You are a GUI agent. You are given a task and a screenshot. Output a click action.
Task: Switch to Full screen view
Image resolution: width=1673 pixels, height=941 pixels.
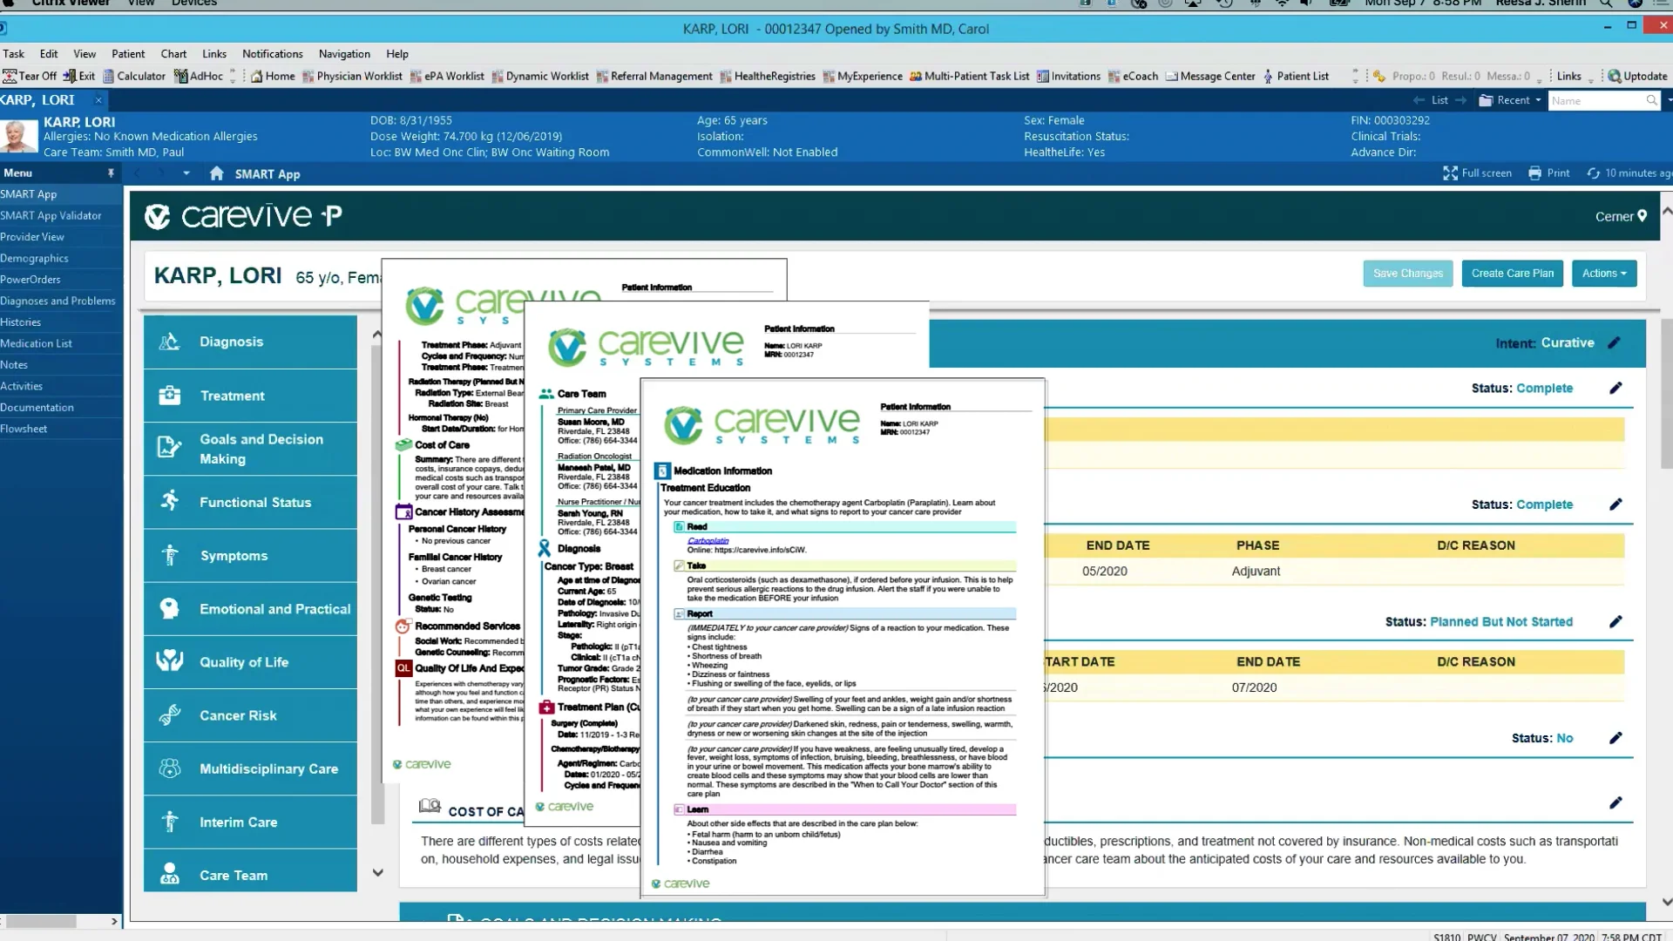point(1477,173)
